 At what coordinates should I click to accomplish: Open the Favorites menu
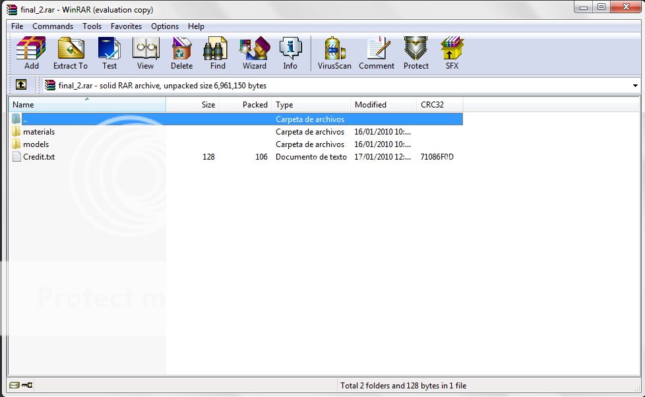click(126, 26)
